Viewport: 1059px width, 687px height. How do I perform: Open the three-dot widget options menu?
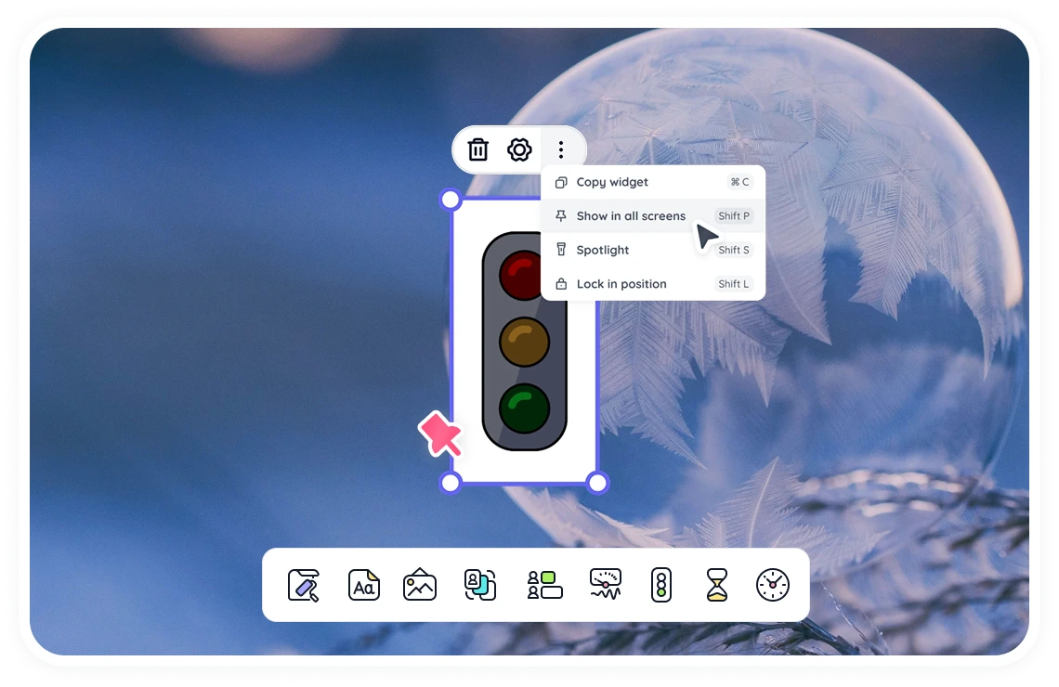click(x=561, y=149)
